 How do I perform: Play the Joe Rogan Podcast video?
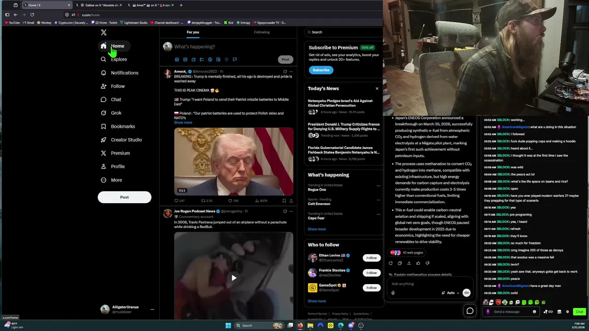click(x=234, y=278)
